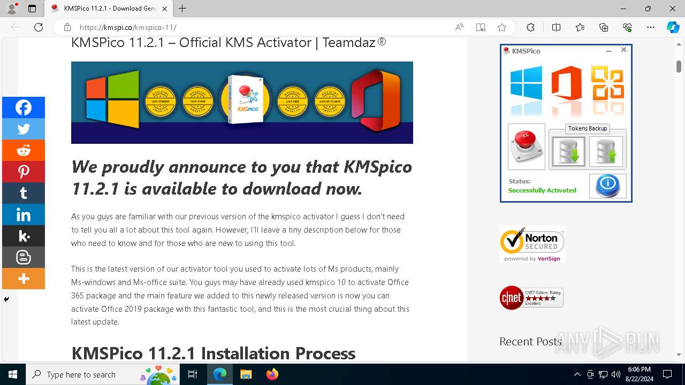Click the browser Back arrow
This screenshot has height=385, width=685.
(15, 27)
